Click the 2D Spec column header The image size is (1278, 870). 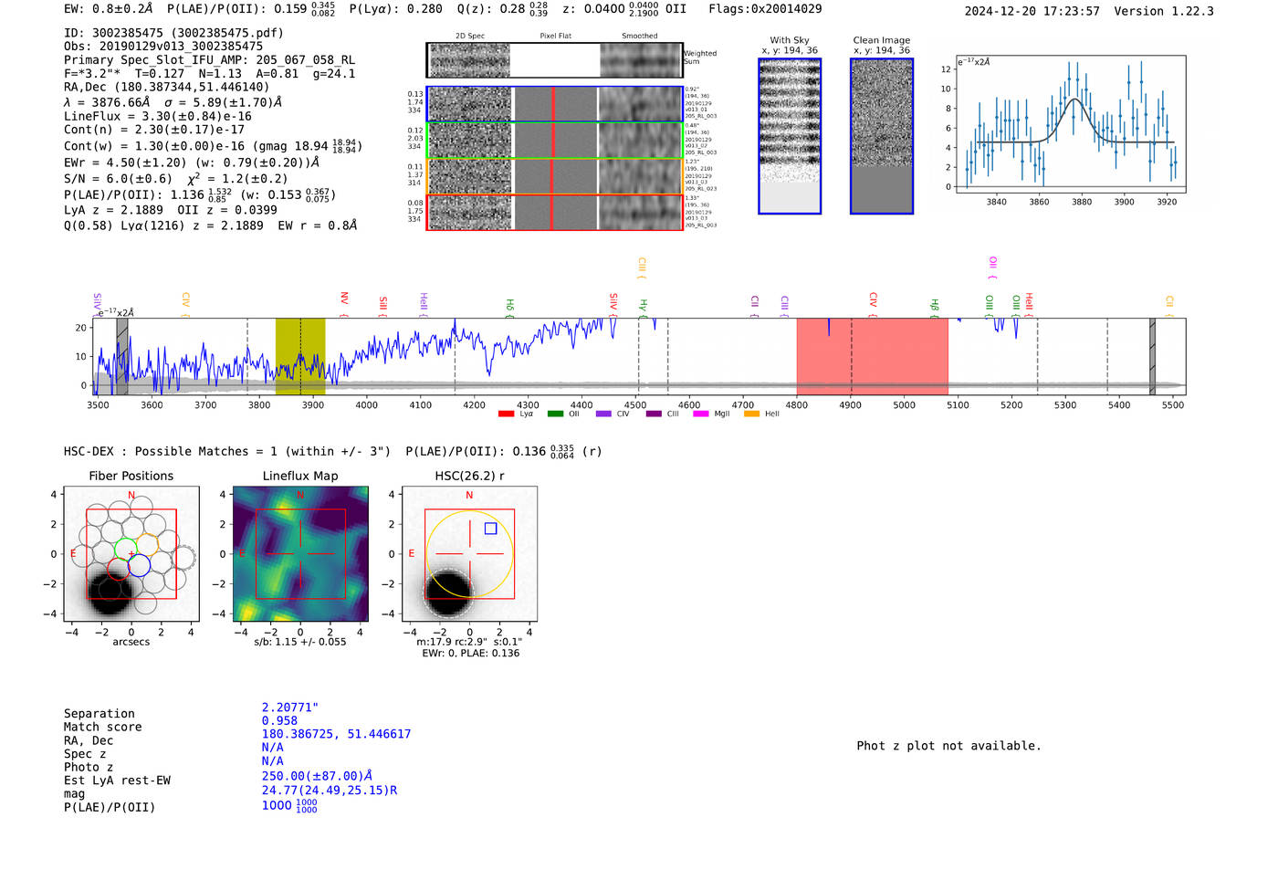[x=470, y=37]
